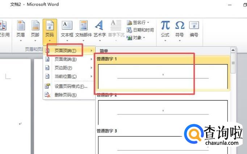Click the icon beside 页面底端(B)
Image resolution: width=247 pixels, height=154 pixels.
click(x=47, y=59)
